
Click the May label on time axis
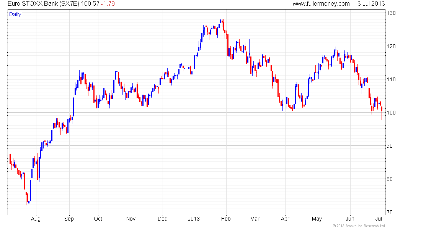pos(317,219)
